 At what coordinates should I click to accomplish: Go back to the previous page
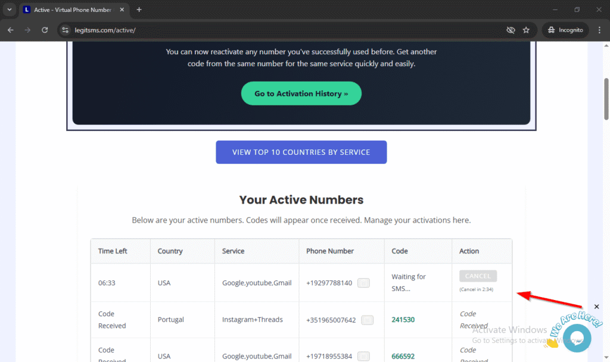(11, 30)
